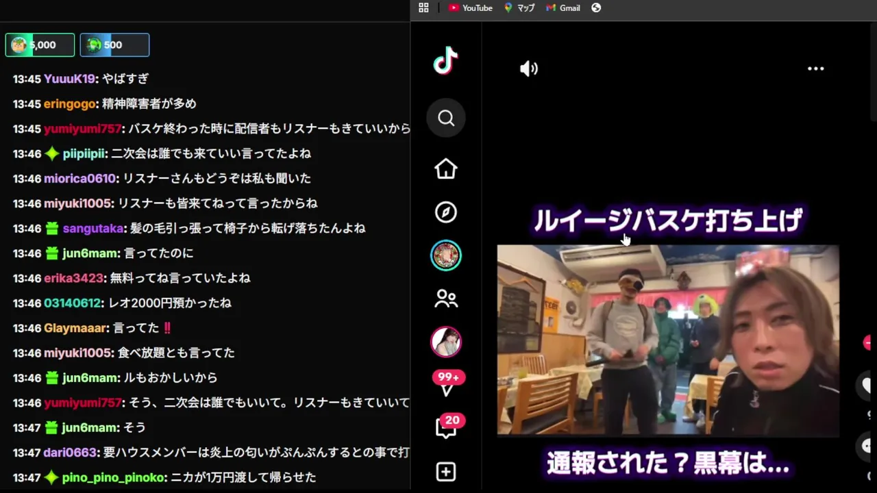The width and height of the screenshot is (877, 493).
Task: Open the Gmail bookmark
Action: (x=563, y=8)
